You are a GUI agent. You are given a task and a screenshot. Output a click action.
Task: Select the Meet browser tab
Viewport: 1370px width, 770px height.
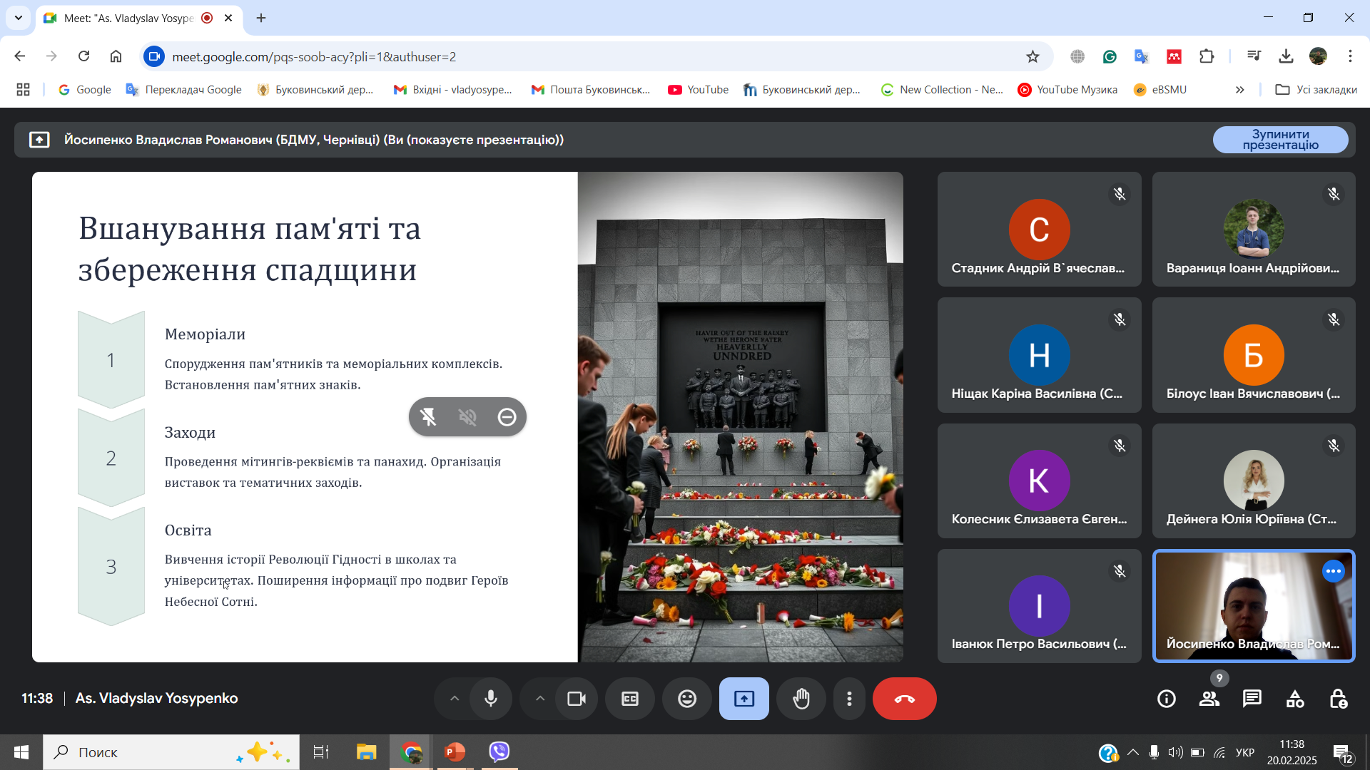click(x=128, y=18)
